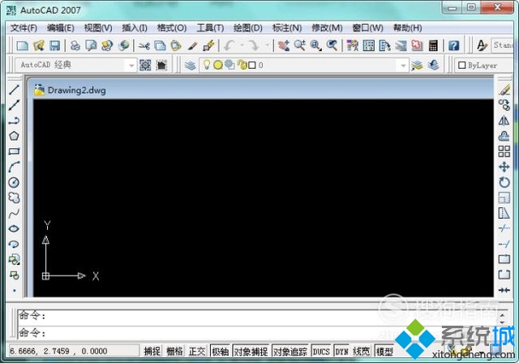The height and width of the screenshot is (363, 519).
Task: Toggle 对象捕捉 object snap button
Action: tap(251, 351)
